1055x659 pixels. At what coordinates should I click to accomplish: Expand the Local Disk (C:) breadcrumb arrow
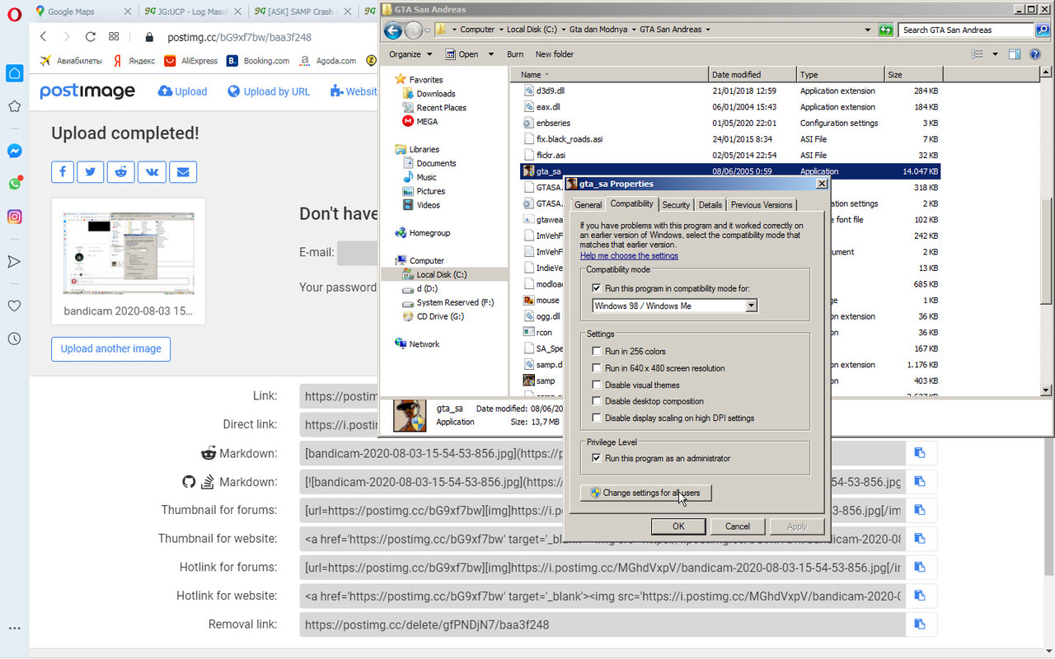(564, 30)
